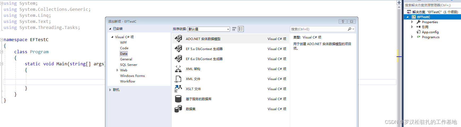This screenshot has height=127, width=461.
Task: Select the ADO.NET entity data model icon
Action: [x=178, y=39]
